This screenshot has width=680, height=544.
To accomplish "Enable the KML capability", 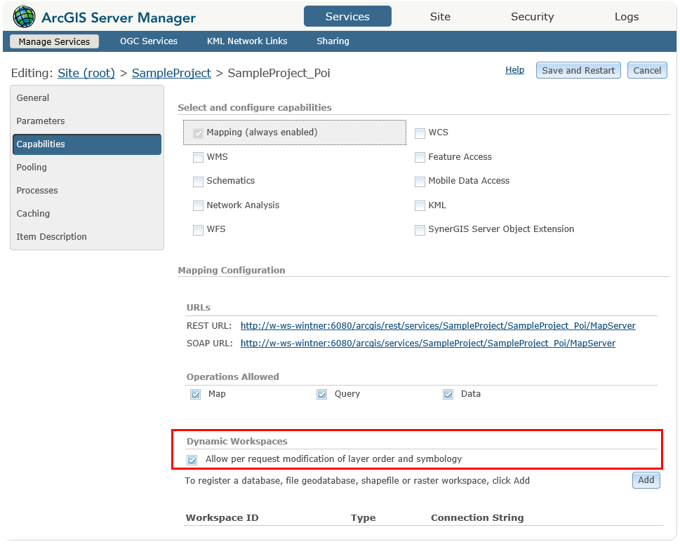I will (x=420, y=205).
